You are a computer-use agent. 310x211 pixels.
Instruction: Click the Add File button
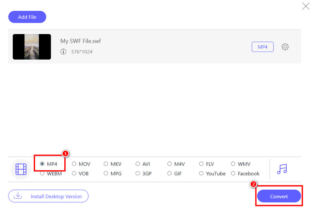(27, 17)
